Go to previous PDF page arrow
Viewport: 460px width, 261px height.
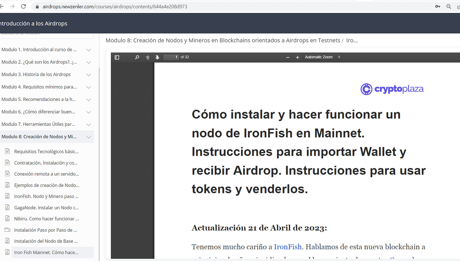pyautogui.click(x=148, y=57)
